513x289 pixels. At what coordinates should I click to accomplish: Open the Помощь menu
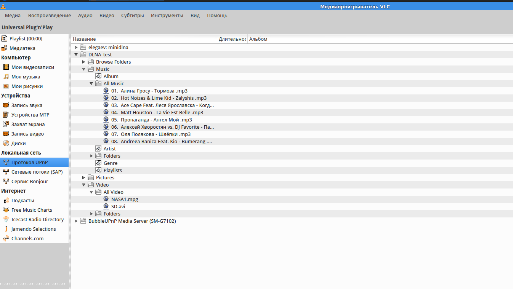[x=217, y=16]
